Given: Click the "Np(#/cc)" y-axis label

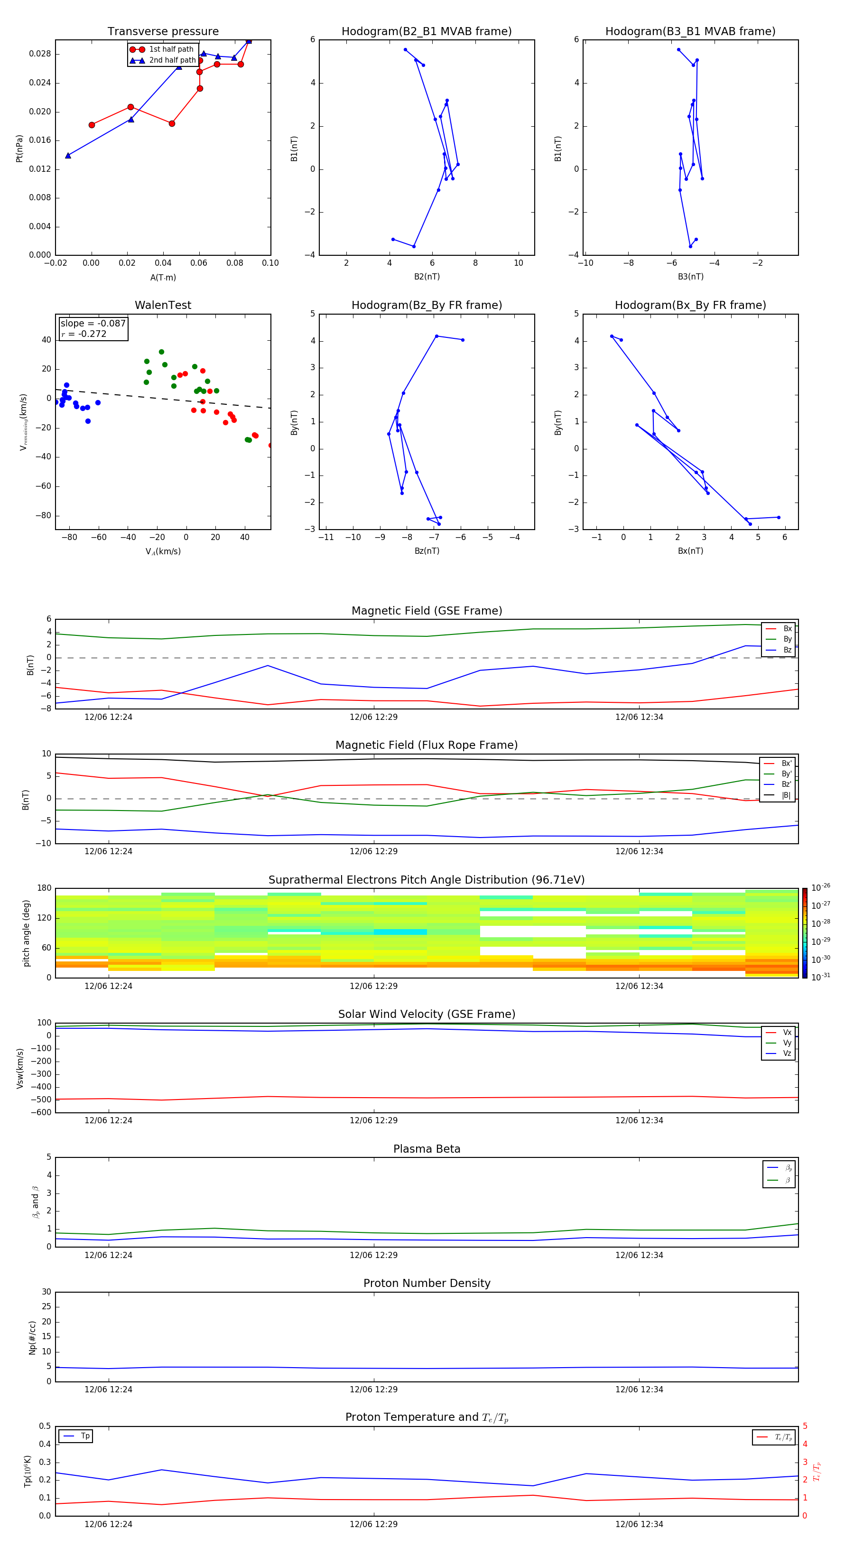Looking at the screenshot, I should (32, 1337).
